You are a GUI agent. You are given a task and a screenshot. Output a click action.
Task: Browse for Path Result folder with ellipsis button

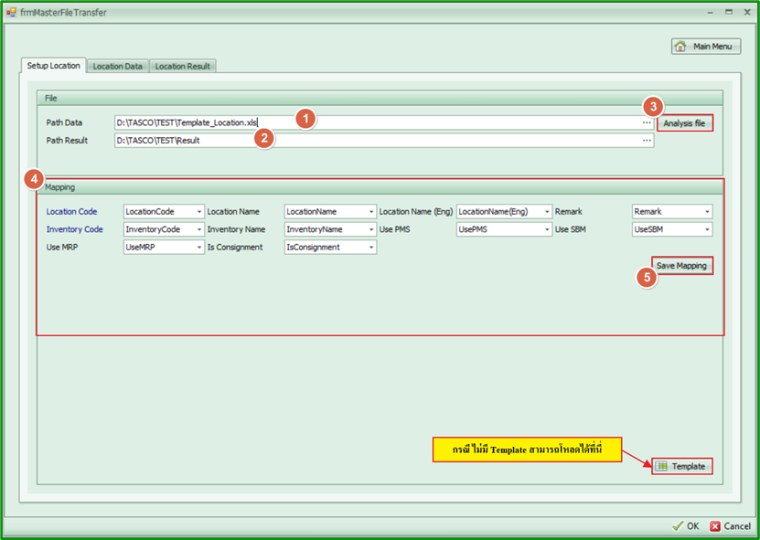pos(647,141)
